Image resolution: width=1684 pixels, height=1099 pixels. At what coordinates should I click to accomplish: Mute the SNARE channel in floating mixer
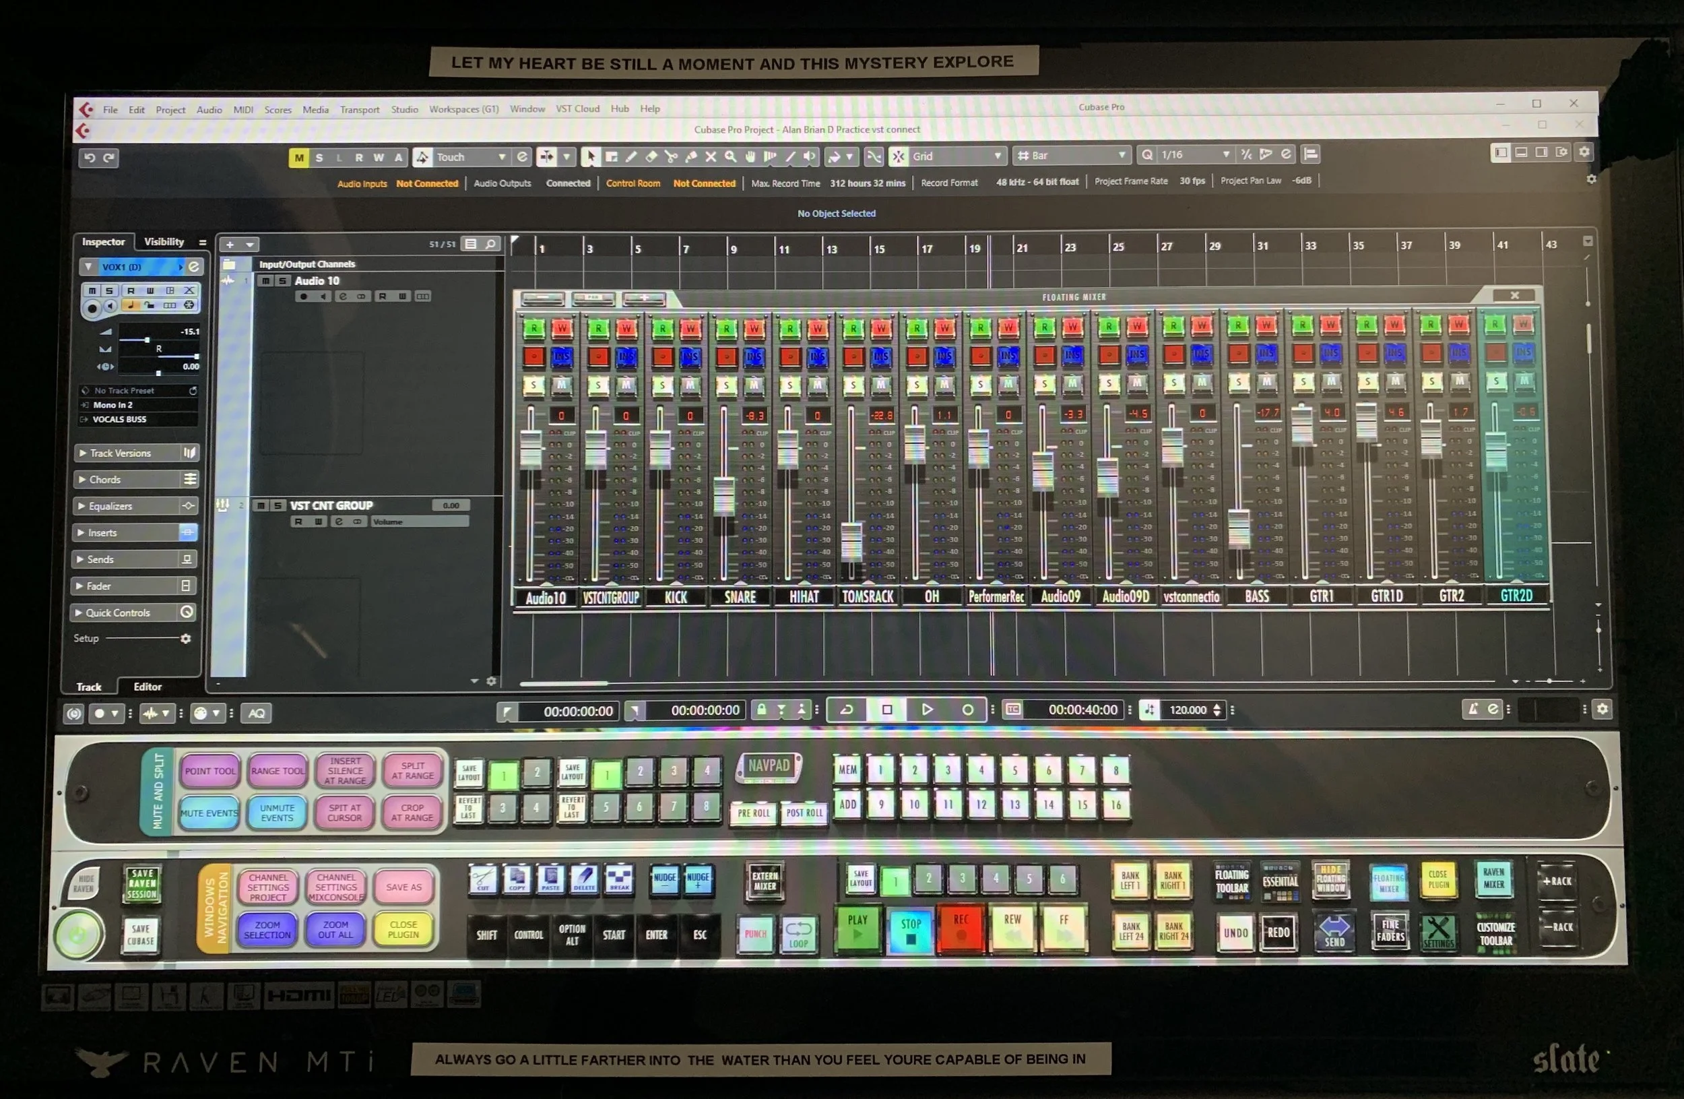click(754, 384)
